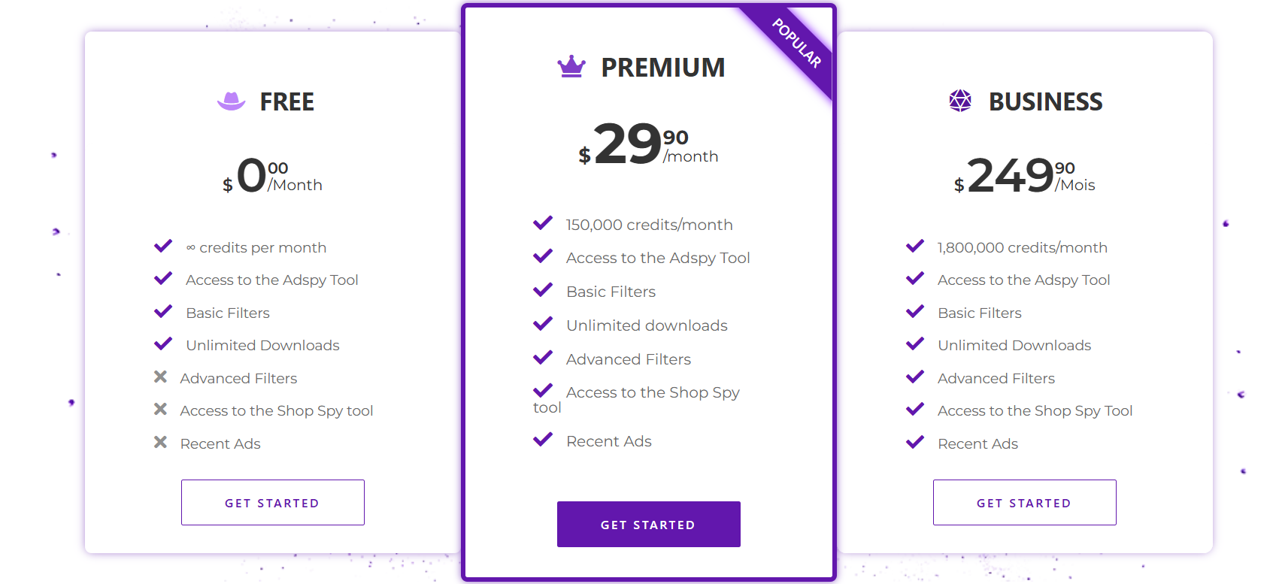Screen dimensions: 1279x584
Task: Click the $29.90 /month price
Action: (x=648, y=144)
